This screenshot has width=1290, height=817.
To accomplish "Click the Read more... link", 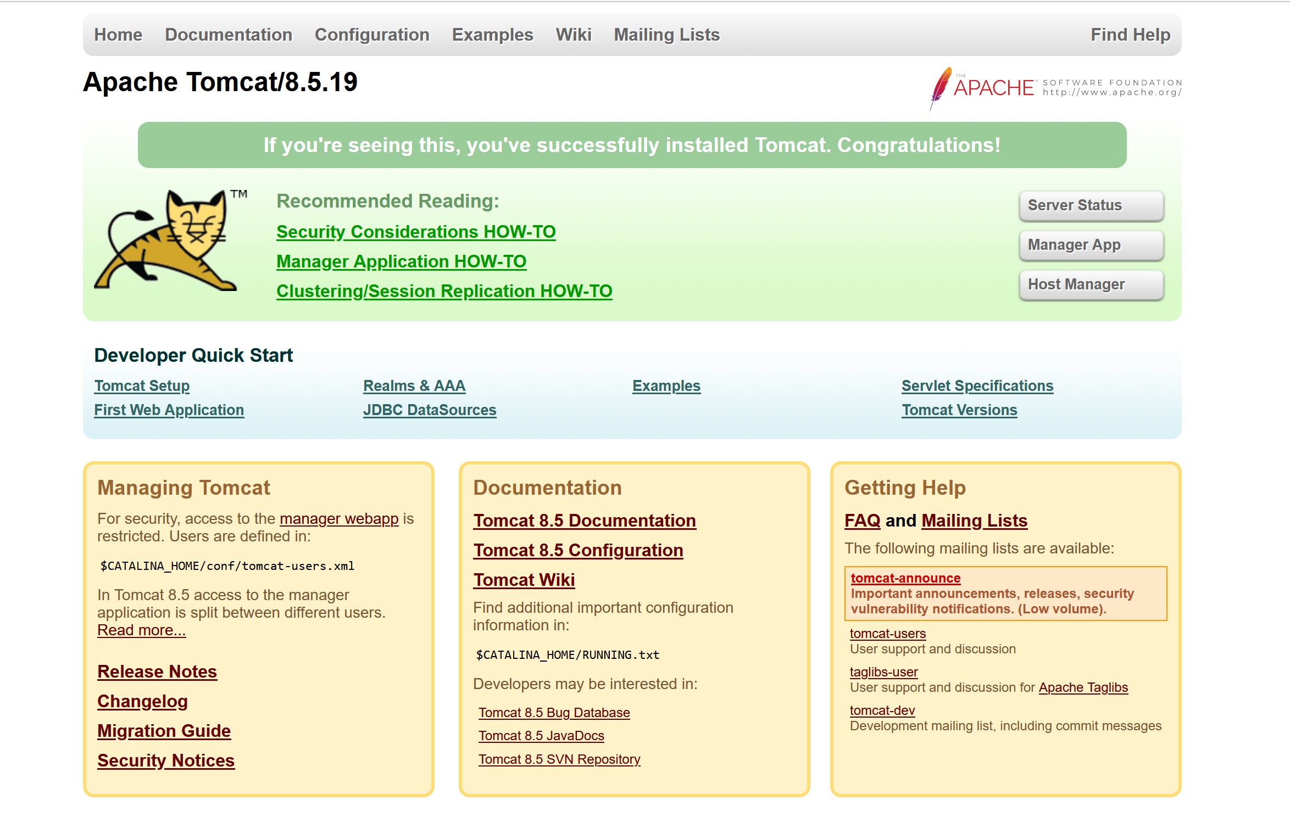I will [x=141, y=630].
